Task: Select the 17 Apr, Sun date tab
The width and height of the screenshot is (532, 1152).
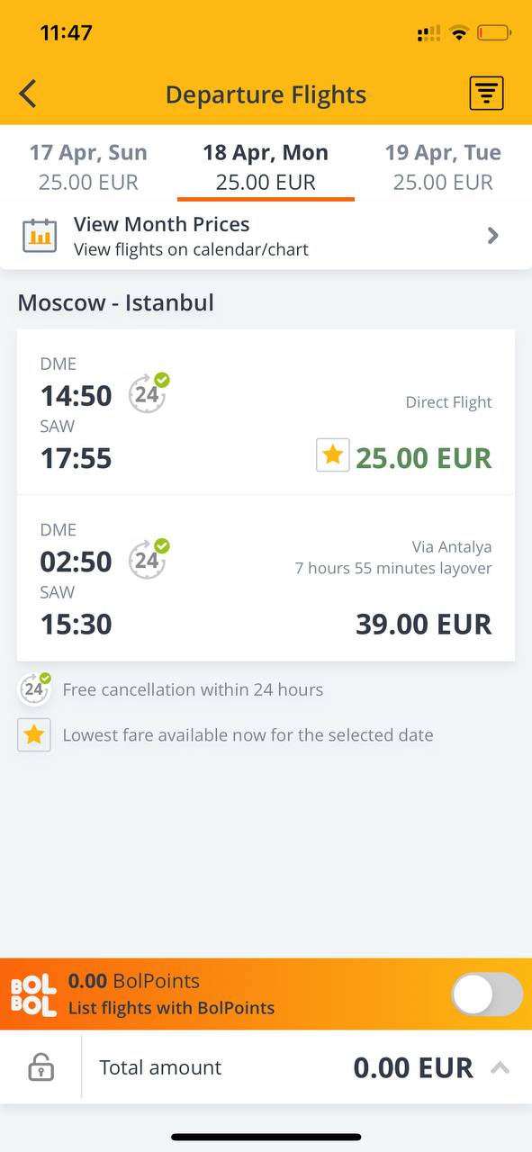Action: 88,166
